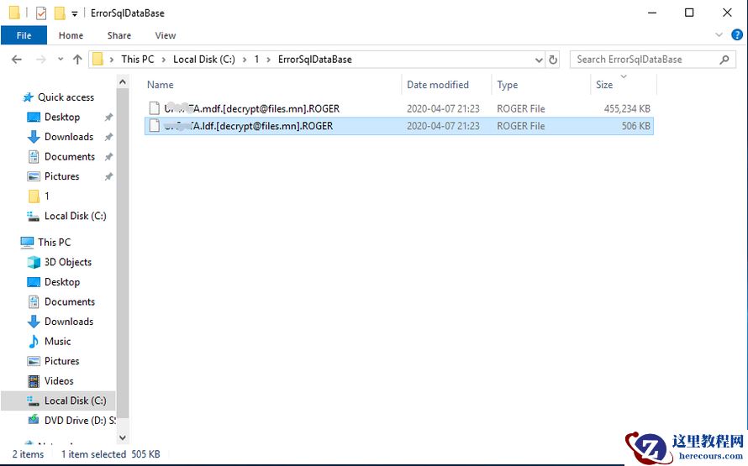
Task: Select the .mdf.[decrypt@files.mn].ROGER file
Action: pos(399,108)
